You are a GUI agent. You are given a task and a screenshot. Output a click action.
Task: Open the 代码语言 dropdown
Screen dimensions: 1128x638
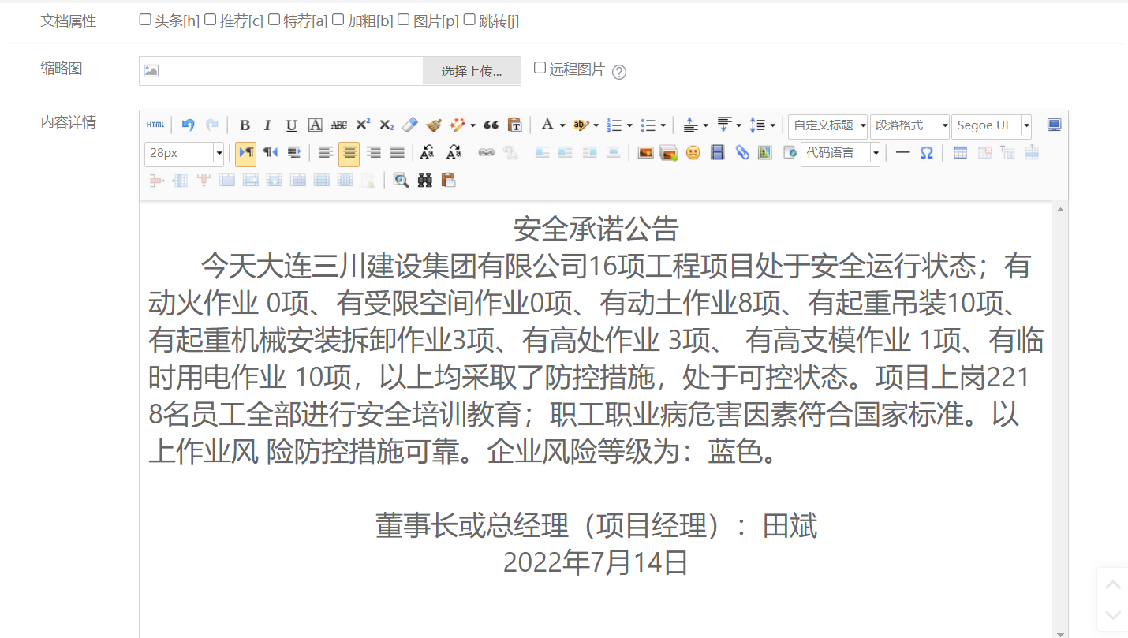point(840,153)
